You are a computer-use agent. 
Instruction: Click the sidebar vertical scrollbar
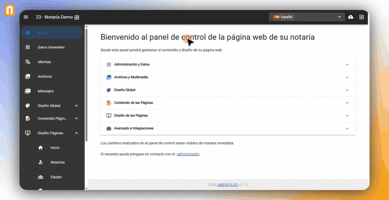click(x=86, y=86)
